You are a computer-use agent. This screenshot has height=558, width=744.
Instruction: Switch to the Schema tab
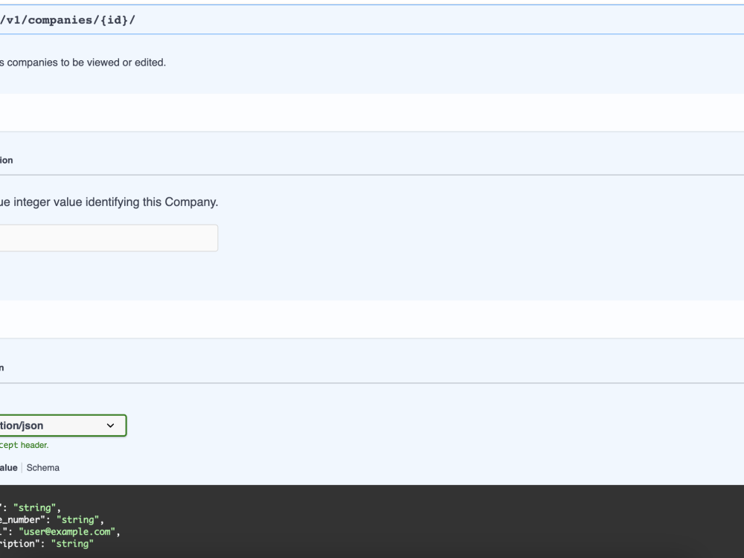tap(42, 467)
